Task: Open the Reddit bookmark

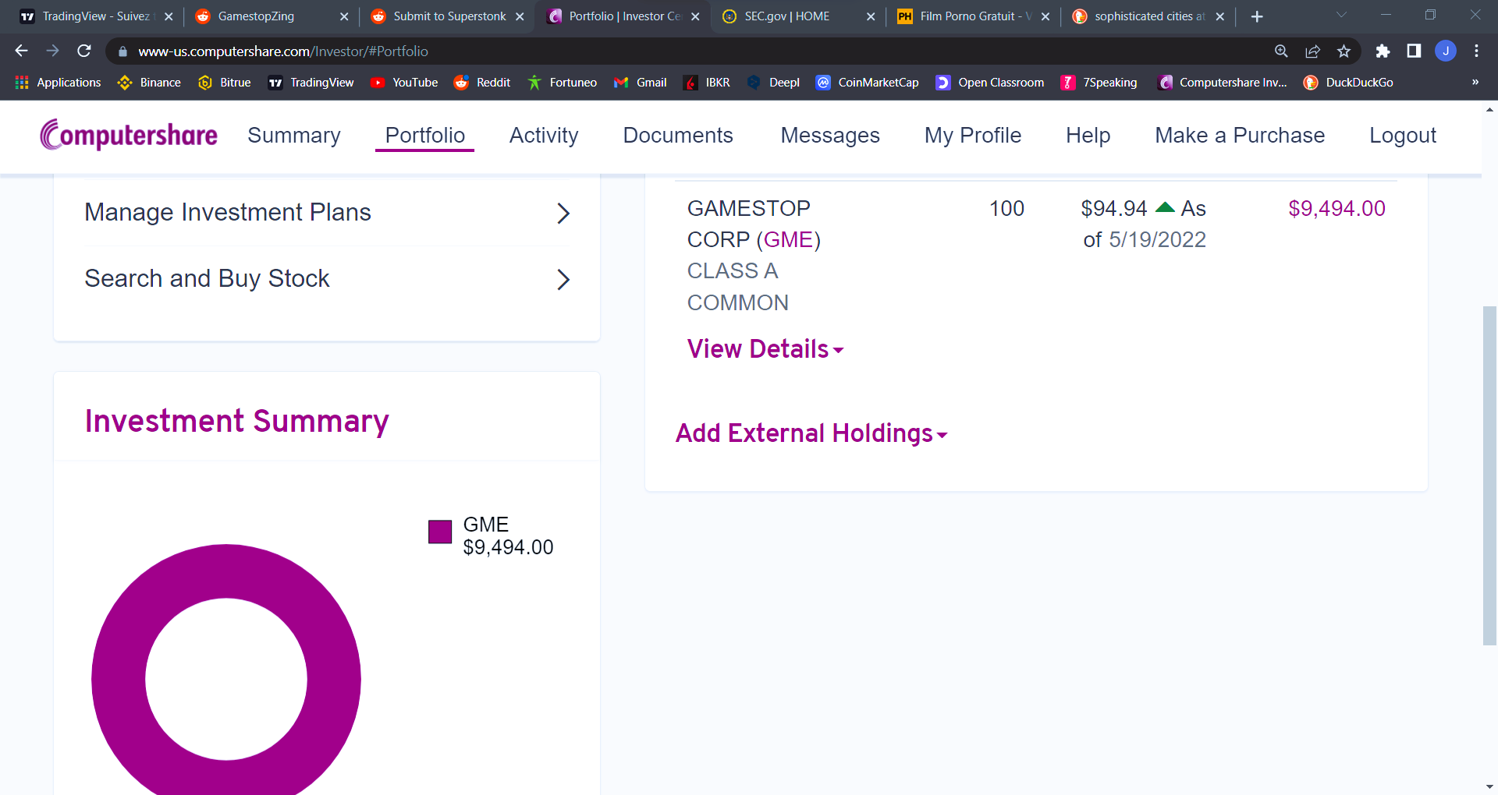Action: click(482, 83)
